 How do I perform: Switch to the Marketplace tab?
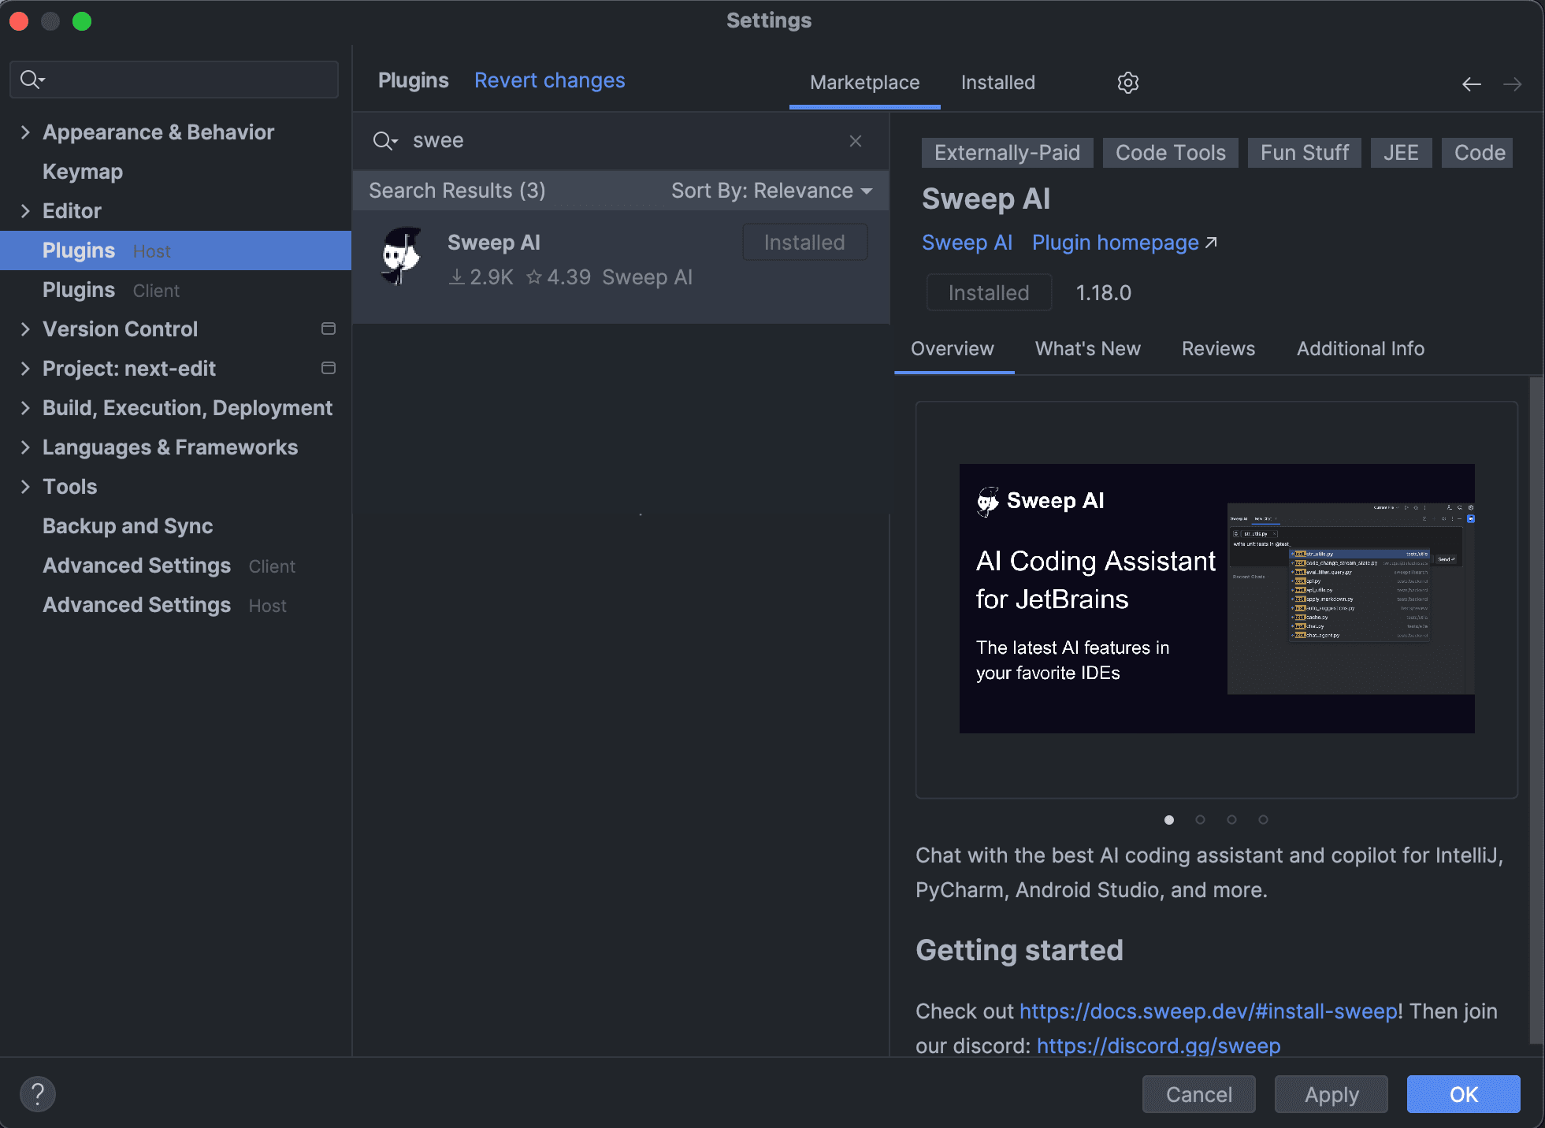pyautogui.click(x=864, y=83)
